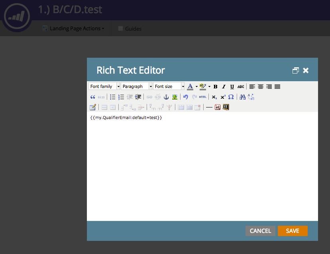
Task: Insert an image with tree icon
Action: [175, 97]
